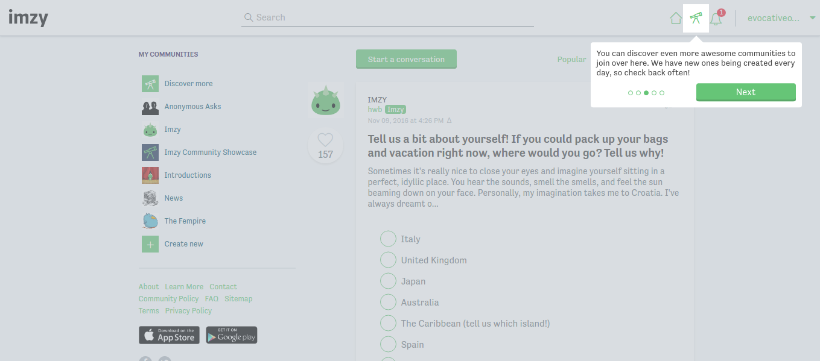Select The Caribbean poll option
Screen dimensions: 820x361
coord(388,323)
